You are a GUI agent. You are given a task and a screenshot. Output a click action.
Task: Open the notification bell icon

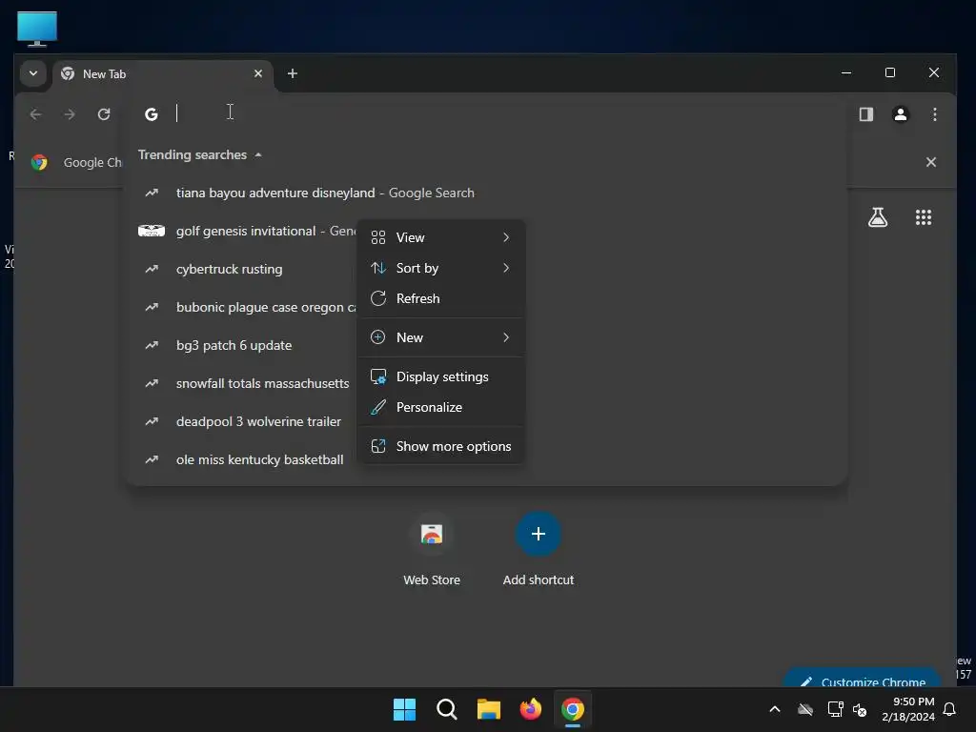coord(950,709)
